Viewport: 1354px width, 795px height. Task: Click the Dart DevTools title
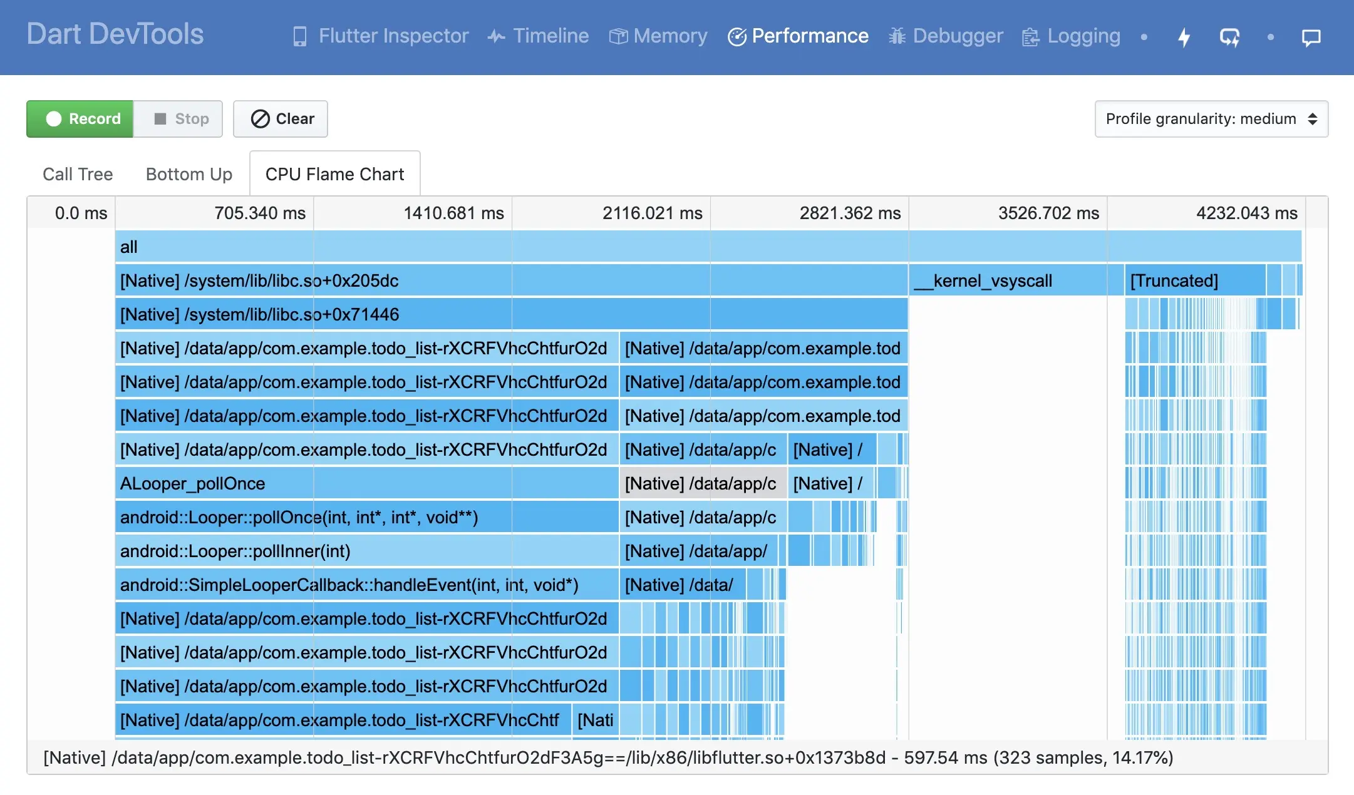click(115, 34)
